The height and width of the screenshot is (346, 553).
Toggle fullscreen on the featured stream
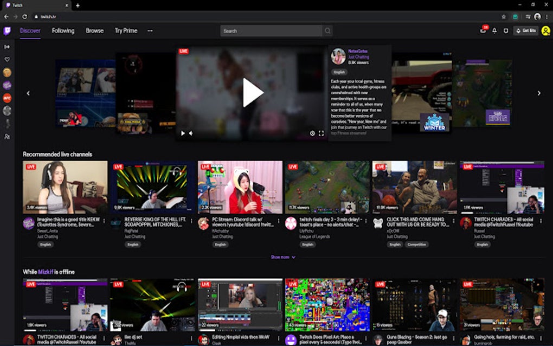coord(321,132)
